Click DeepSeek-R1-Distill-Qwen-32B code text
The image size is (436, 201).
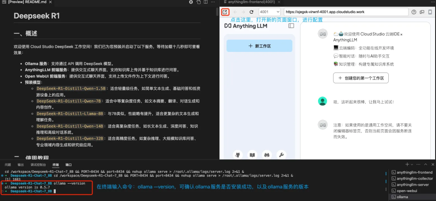pos(70,138)
